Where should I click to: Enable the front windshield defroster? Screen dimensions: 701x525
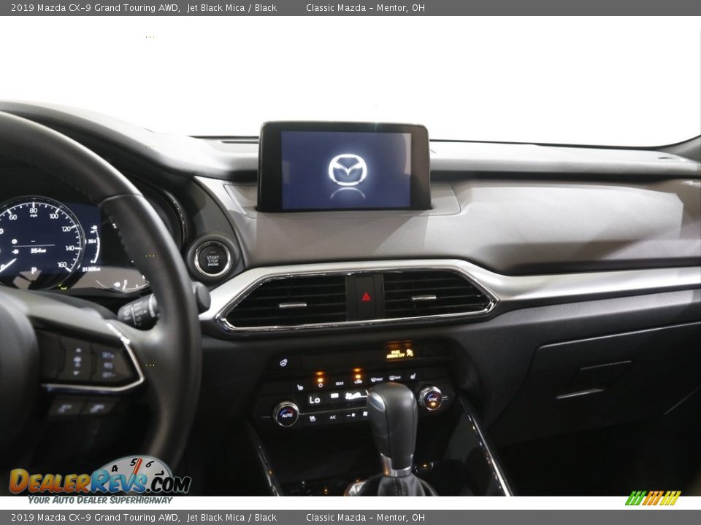(377, 379)
